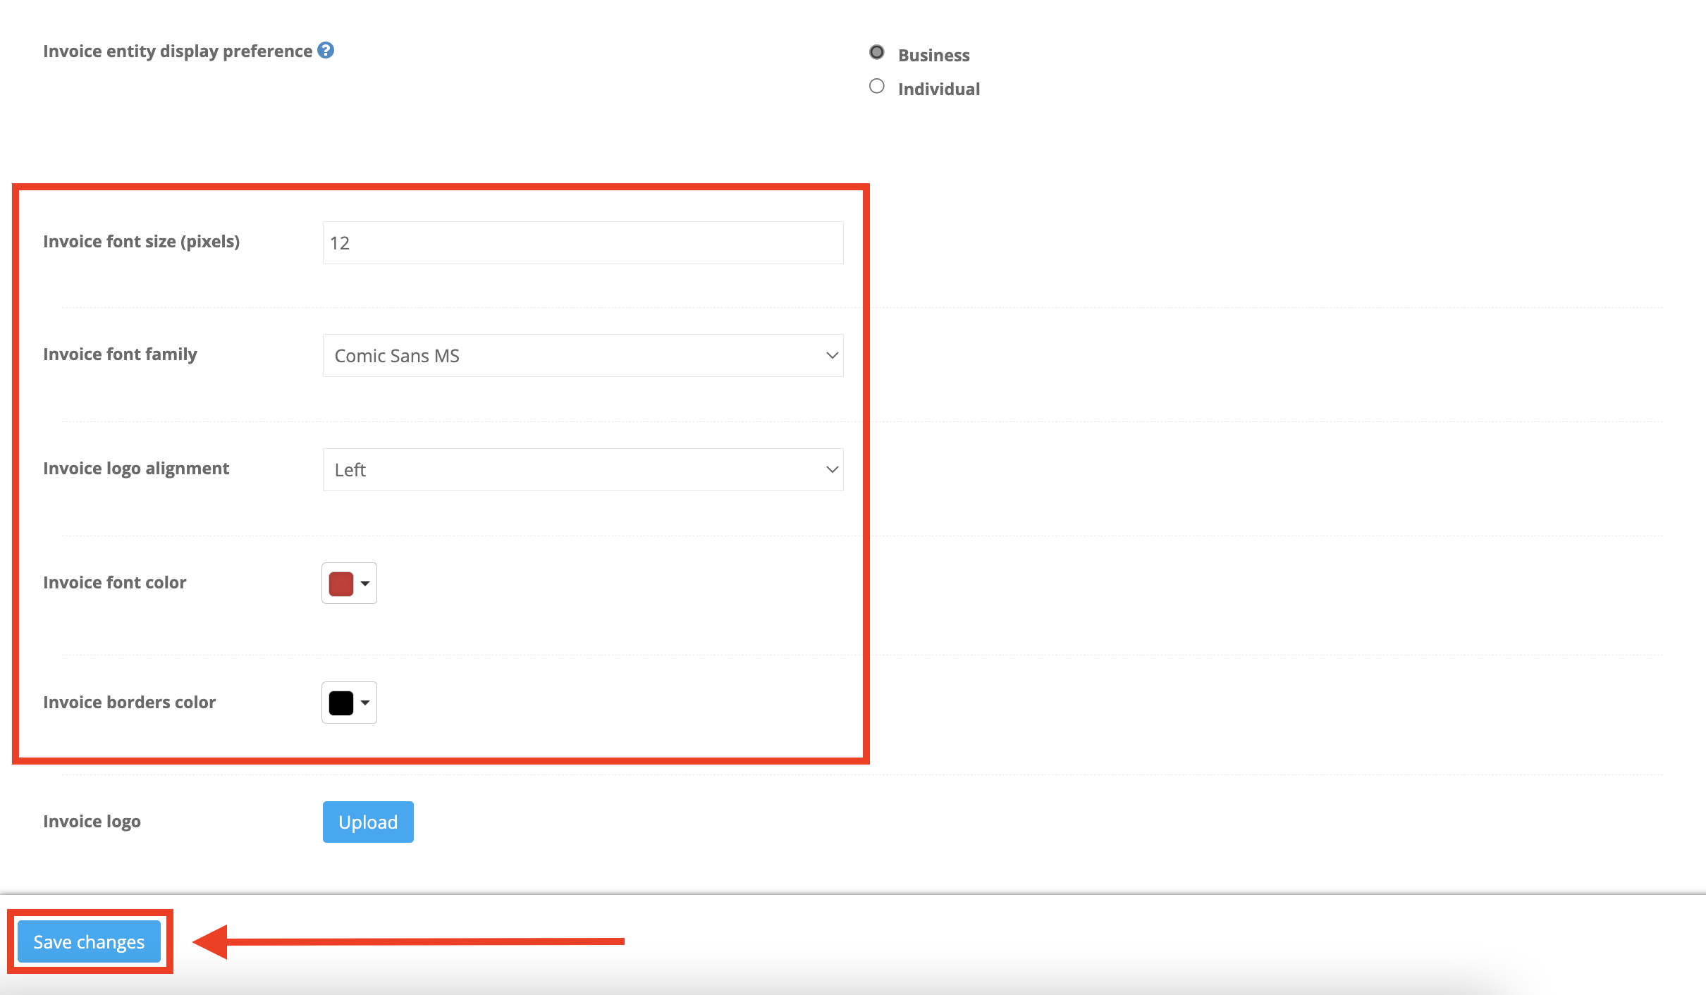Click the Invoice font family label
1706x995 pixels.
click(x=121, y=354)
